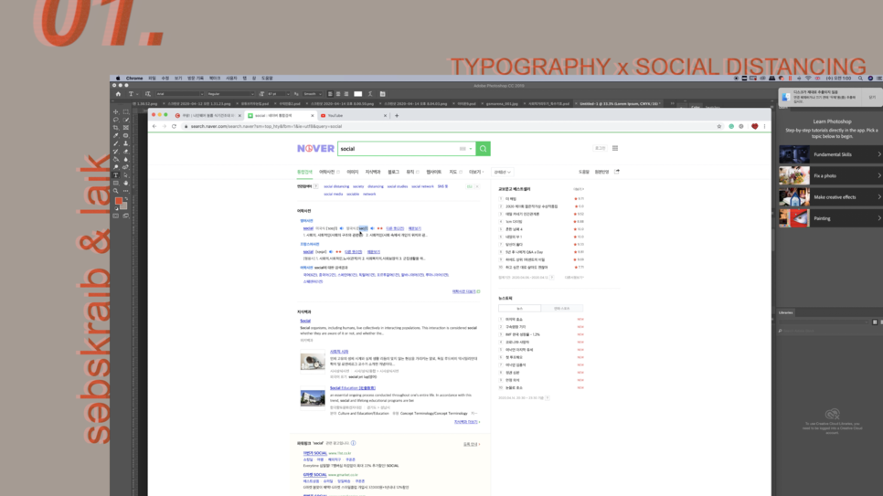The width and height of the screenshot is (883, 496).
Task: Click Chrome back arrow
Action: pos(154,126)
